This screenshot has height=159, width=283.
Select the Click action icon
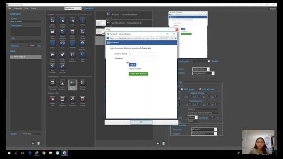coord(73,20)
